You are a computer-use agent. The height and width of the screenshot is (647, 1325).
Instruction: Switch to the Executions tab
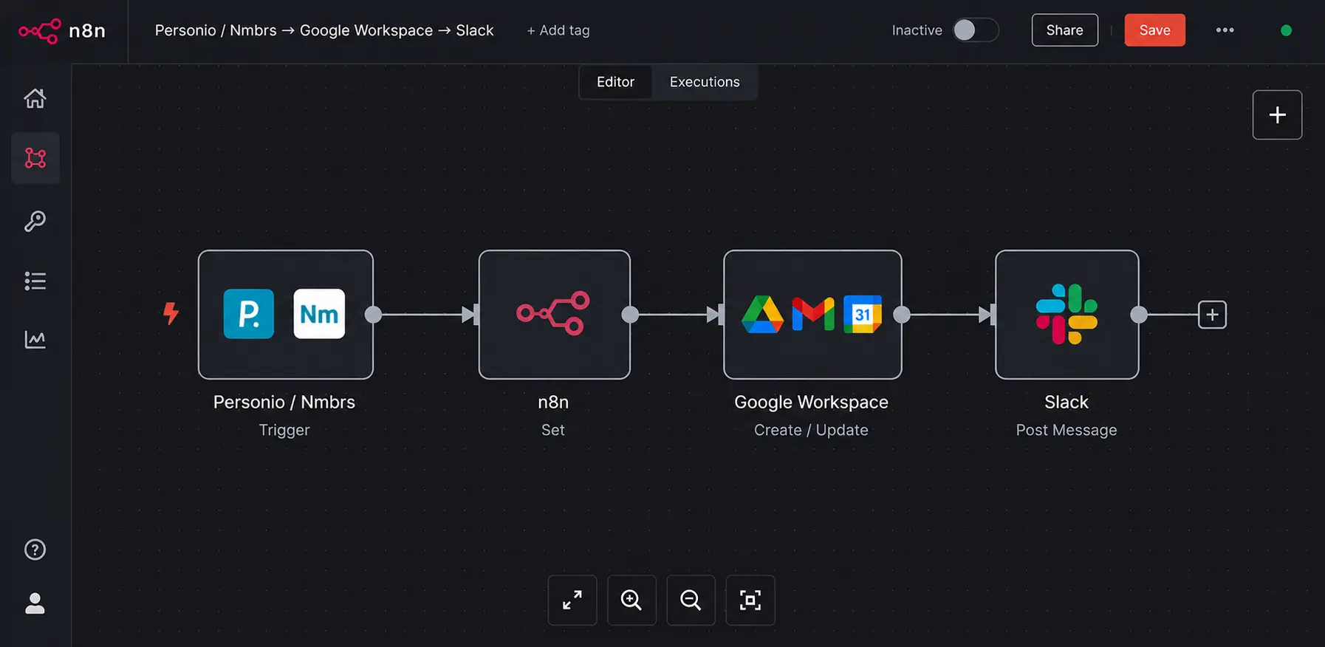pyautogui.click(x=705, y=82)
